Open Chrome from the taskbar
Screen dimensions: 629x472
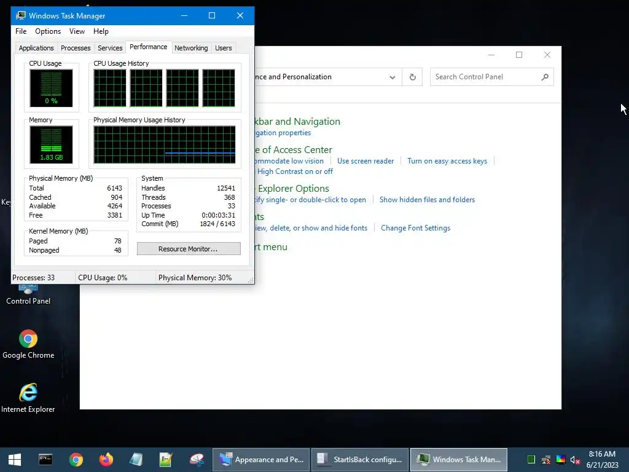coord(76,460)
